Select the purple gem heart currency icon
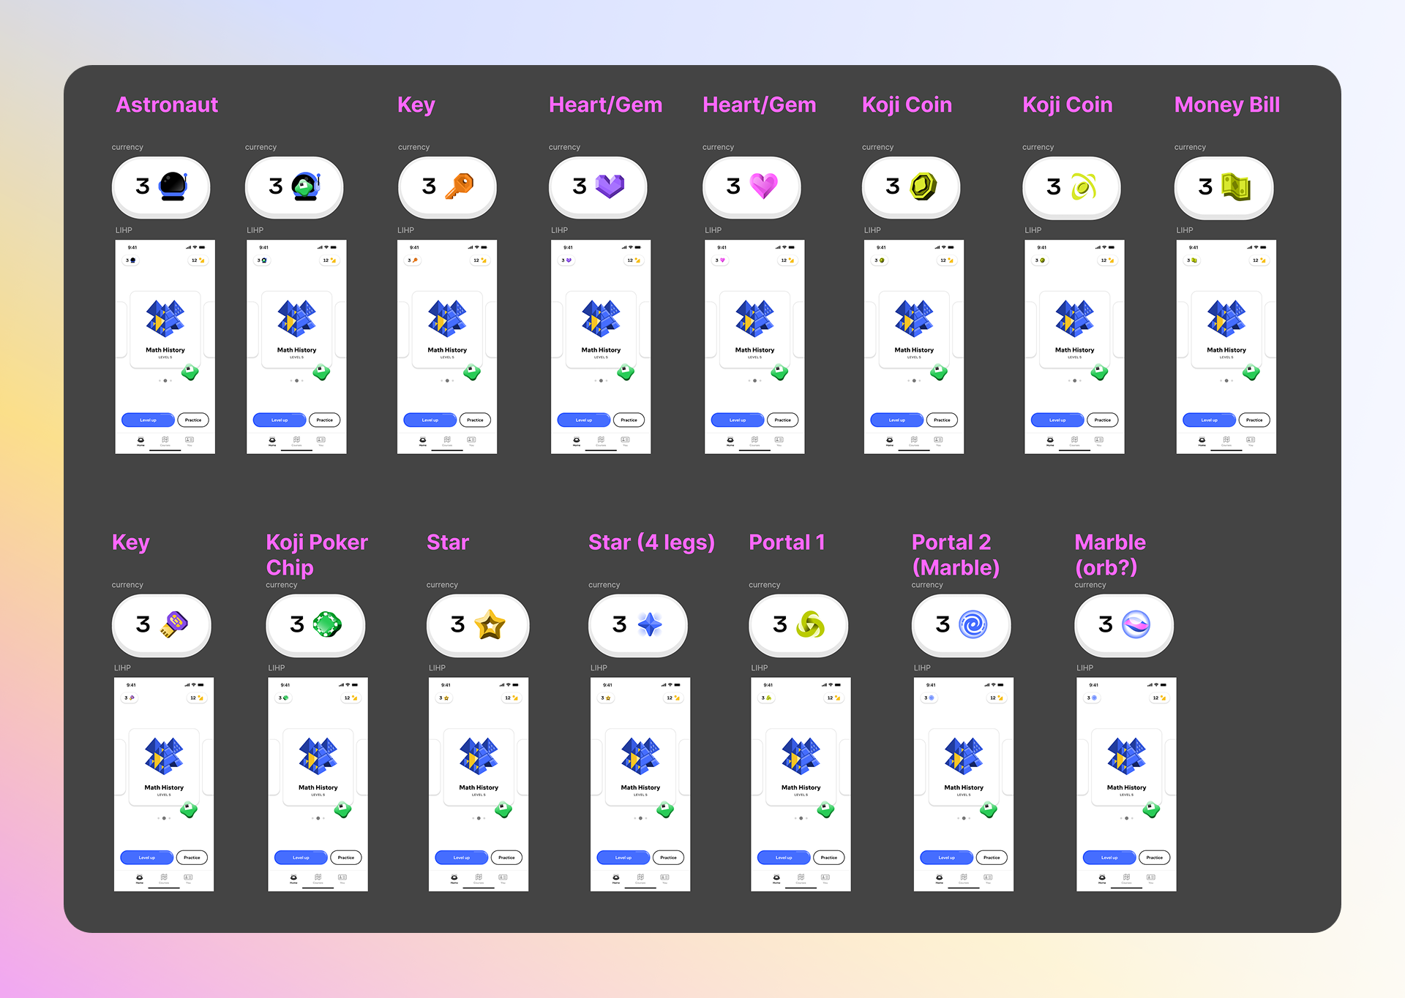 [x=610, y=186]
